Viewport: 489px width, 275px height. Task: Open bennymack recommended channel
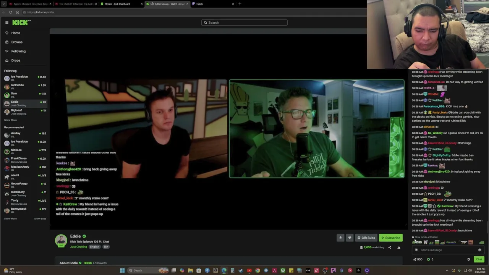(x=25, y=210)
